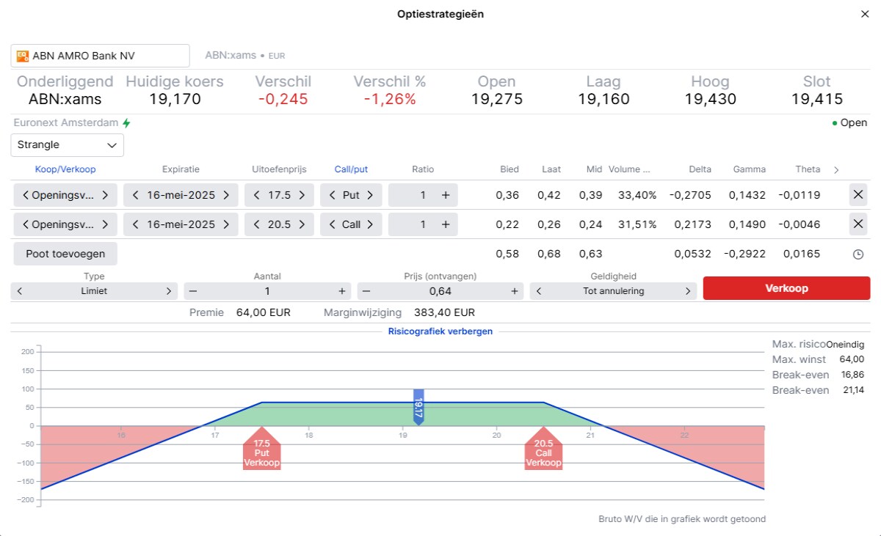This screenshot has height=536, width=881.
Task: Click the right chevron on the 16-mei-2025 expiry
Action: pyautogui.click(x=227, y=195)
